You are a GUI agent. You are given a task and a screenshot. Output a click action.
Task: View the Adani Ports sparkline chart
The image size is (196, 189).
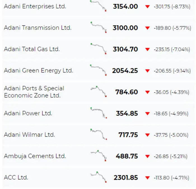coord(98,91)
